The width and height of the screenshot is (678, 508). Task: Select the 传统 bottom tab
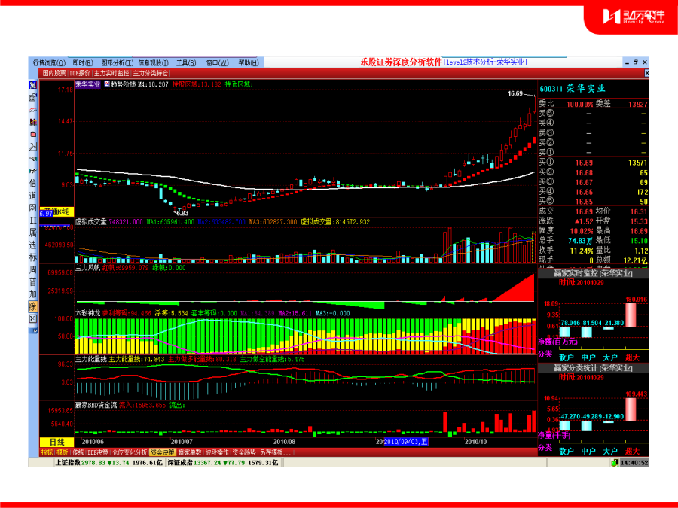coord(78,452)
